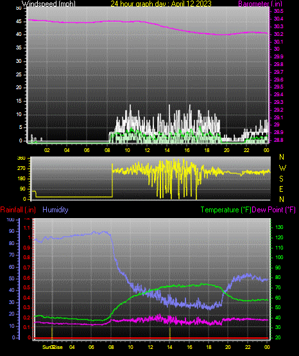Click the 0.5 rainfall axis value

pyautogui.click(x=27, y=287)
